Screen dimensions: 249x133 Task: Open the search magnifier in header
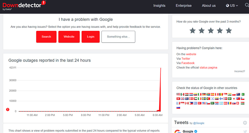(x=247, y=5)
